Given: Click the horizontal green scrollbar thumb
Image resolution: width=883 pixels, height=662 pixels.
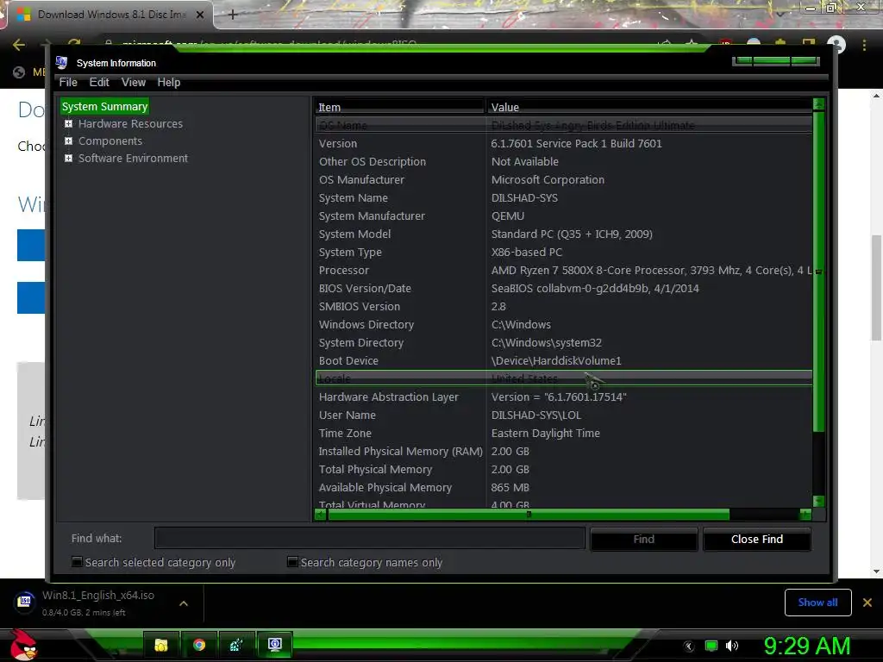Looking at the screenshot, I should [529, 514].
